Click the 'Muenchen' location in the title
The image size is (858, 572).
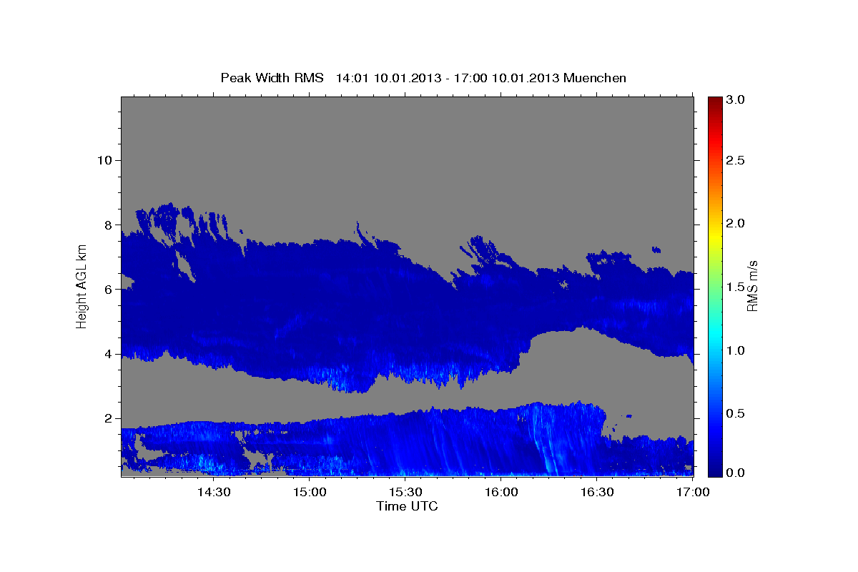click(595, 78)
